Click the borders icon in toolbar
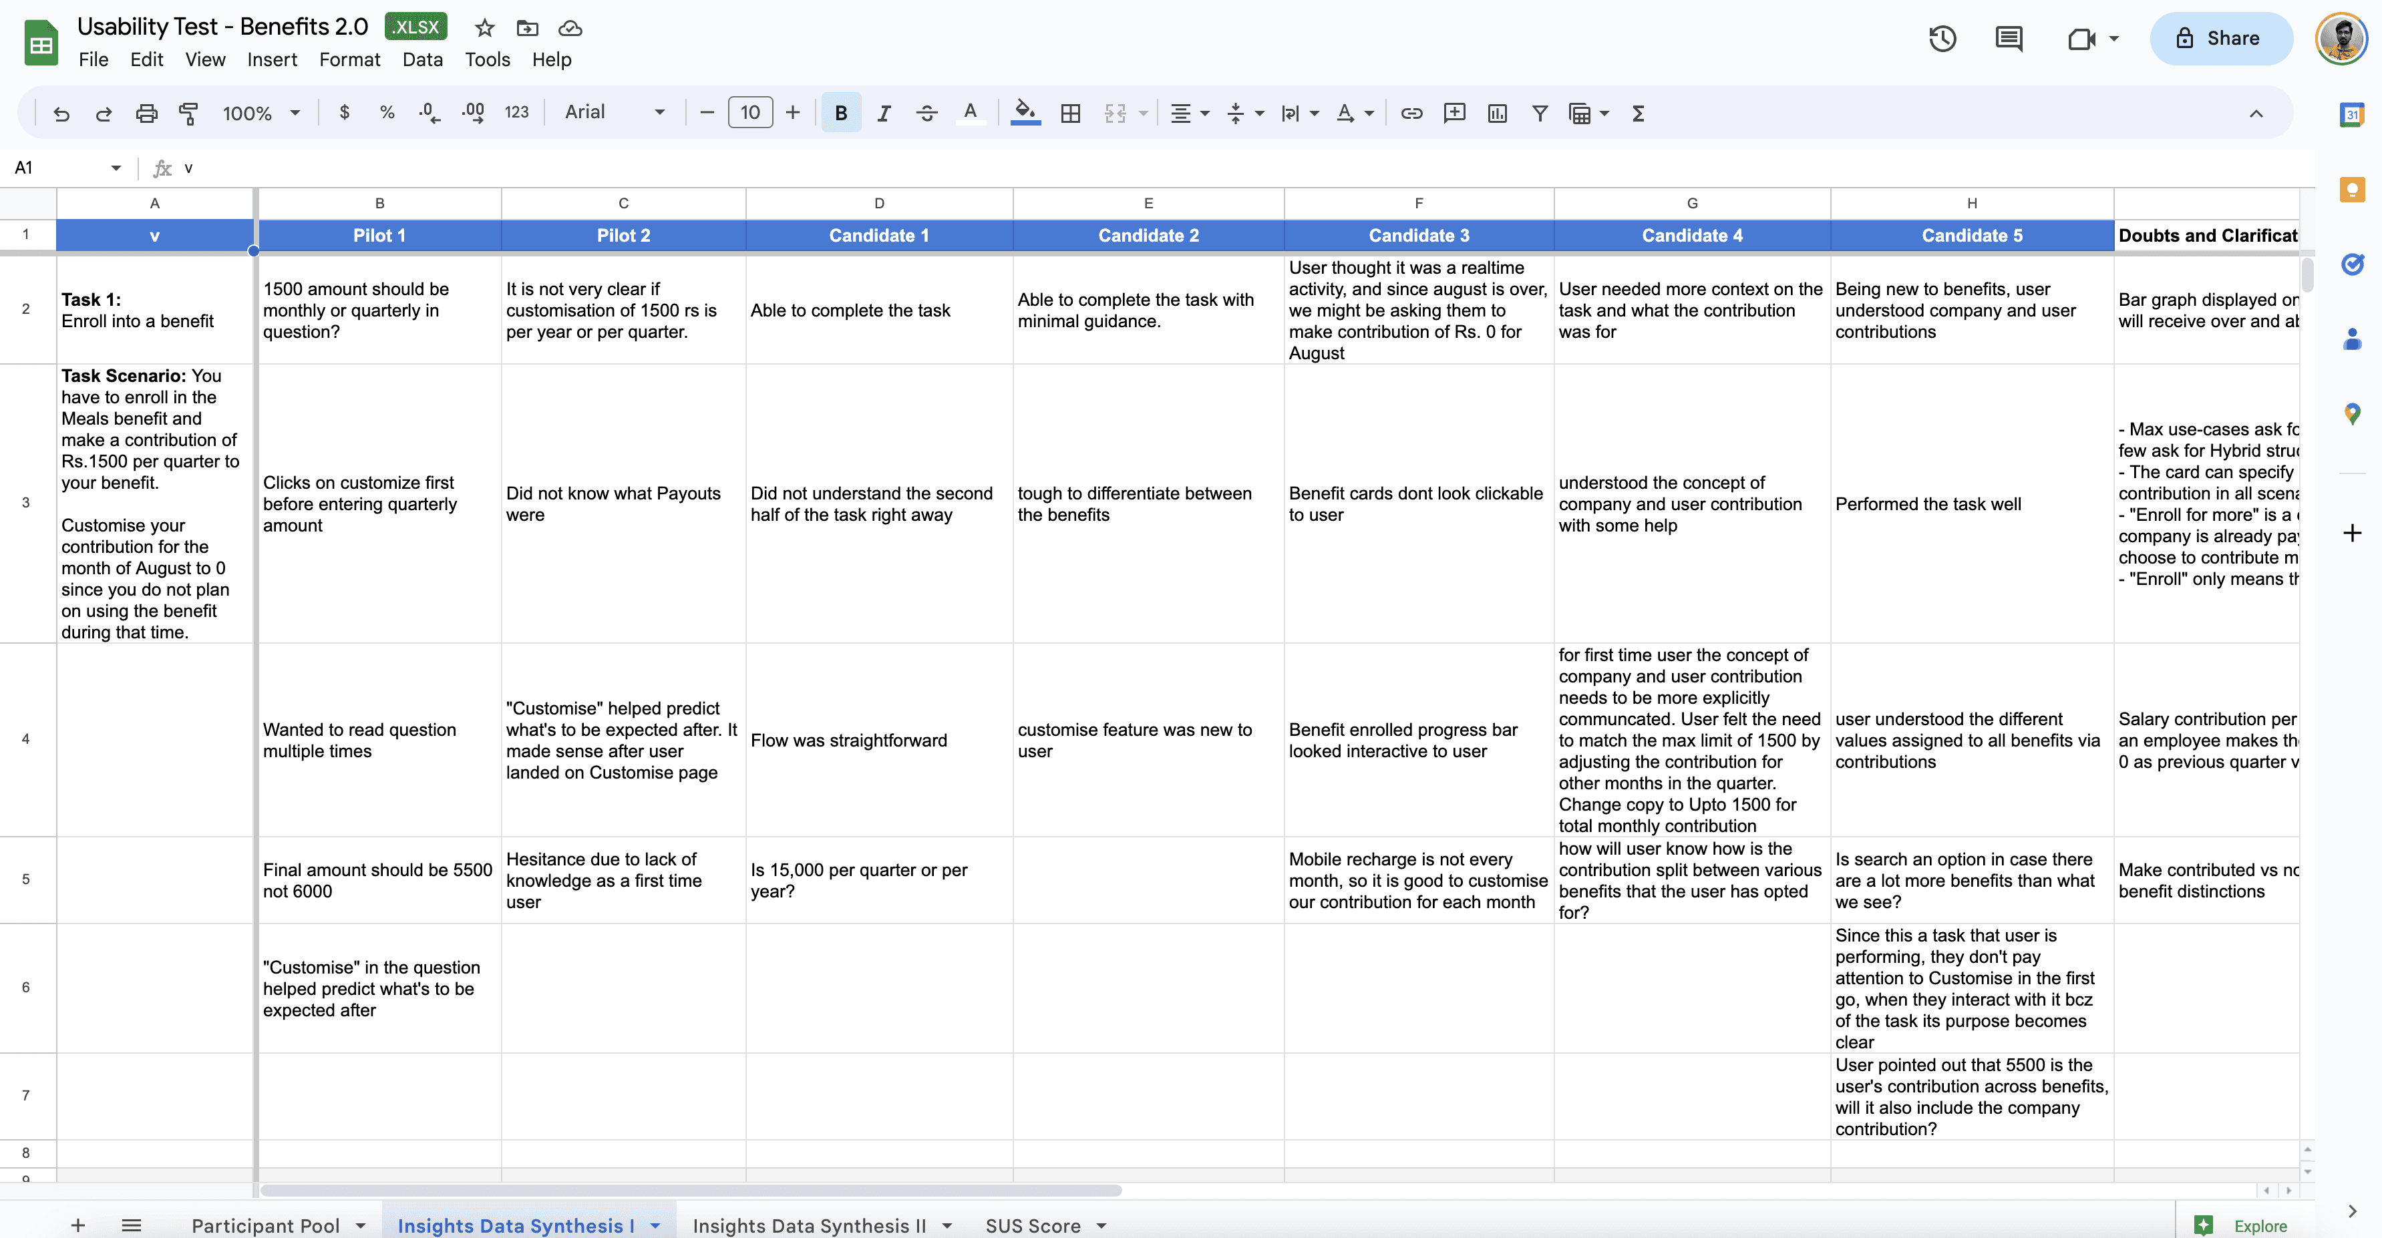2382x1238 pixels. tap(1070, 113)
